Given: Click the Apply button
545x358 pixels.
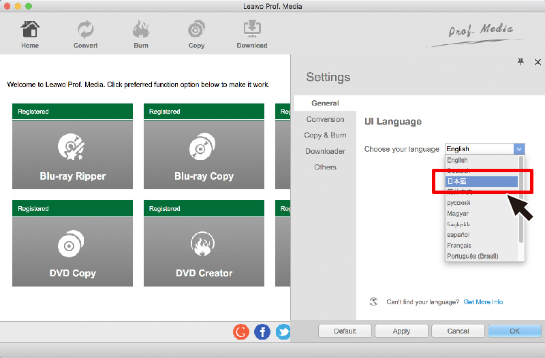Looking at the screenshot, I should [401, 331].
